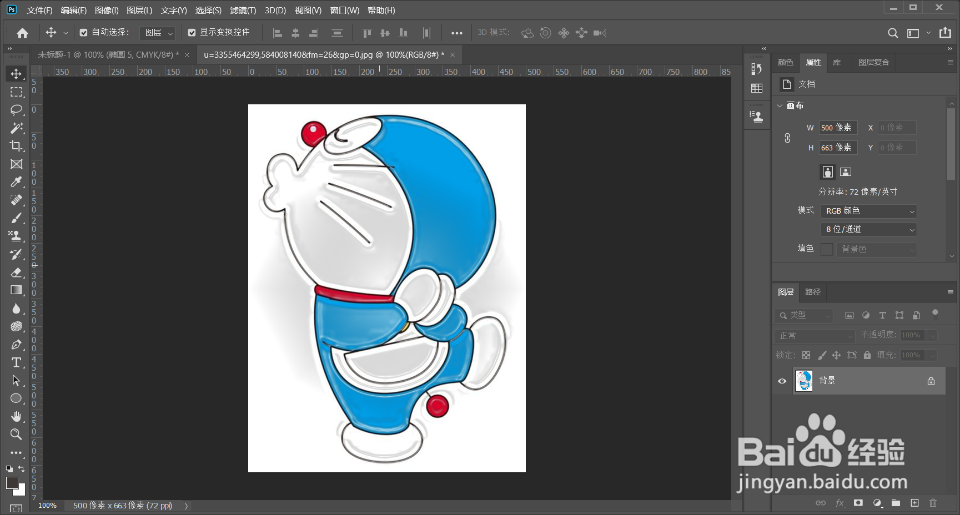Viewport: 960px width, 515px height.
Task: Select the Horizontal Type tool
Action: coord(16,362)
